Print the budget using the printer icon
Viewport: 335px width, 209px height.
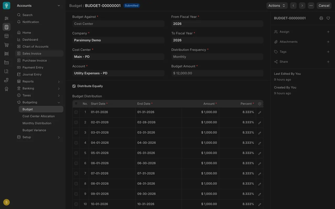point(321,18)
